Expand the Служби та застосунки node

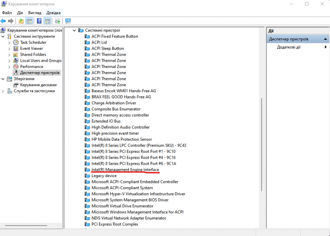coord(3,91)
